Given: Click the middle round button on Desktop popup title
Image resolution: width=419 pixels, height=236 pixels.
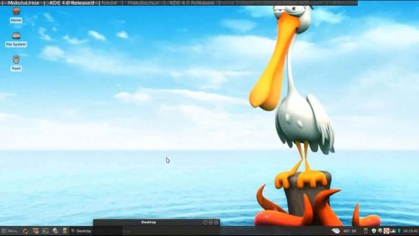Looking at the screenshot, I should (x=211, y=222).
